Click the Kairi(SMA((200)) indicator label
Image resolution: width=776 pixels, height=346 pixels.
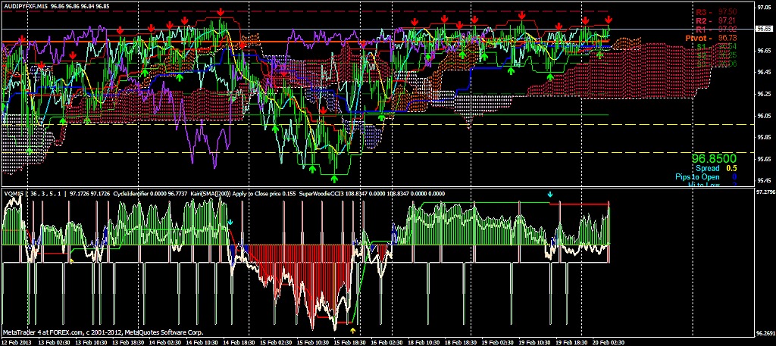(x=212, y=194)
